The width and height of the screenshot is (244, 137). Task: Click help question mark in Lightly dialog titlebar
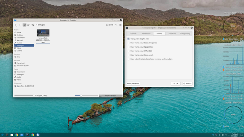(183, 28)
